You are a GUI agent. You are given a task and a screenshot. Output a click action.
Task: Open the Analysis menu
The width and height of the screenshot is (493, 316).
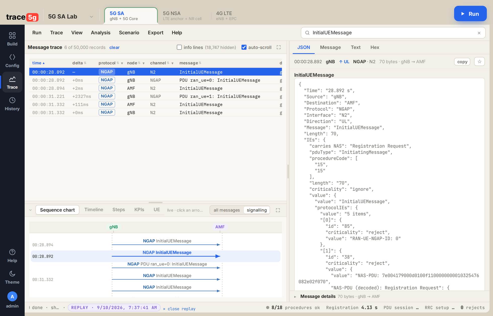[101, 33]
